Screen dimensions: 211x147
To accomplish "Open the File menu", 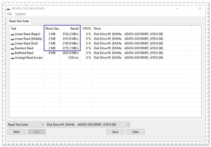I will pyautogui.click(x=9, y=14).
